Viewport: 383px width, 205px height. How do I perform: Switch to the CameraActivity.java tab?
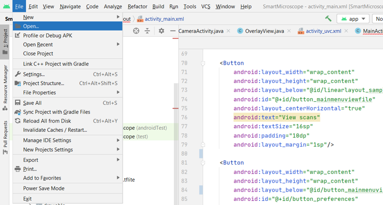[201, 31]
